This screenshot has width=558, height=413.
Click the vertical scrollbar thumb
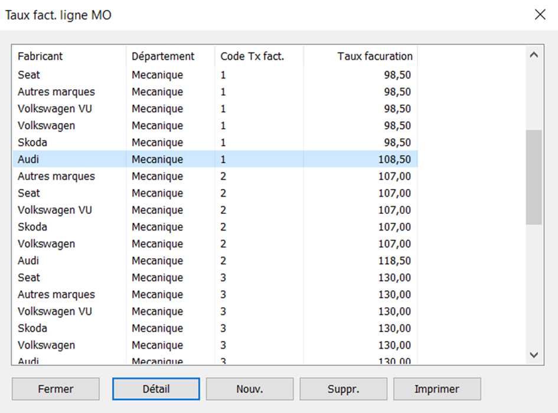[534, 177]
